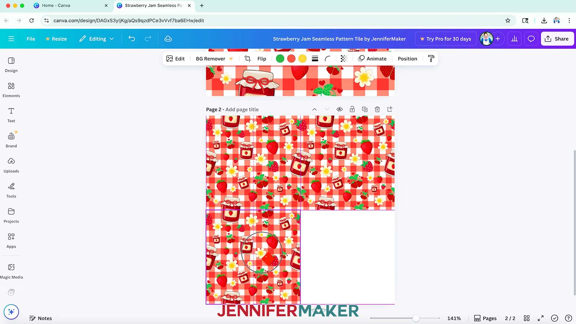This screenshot has height=324, width=576.
Task: Open the Tools panel
Action: click(x=11, y=191)
